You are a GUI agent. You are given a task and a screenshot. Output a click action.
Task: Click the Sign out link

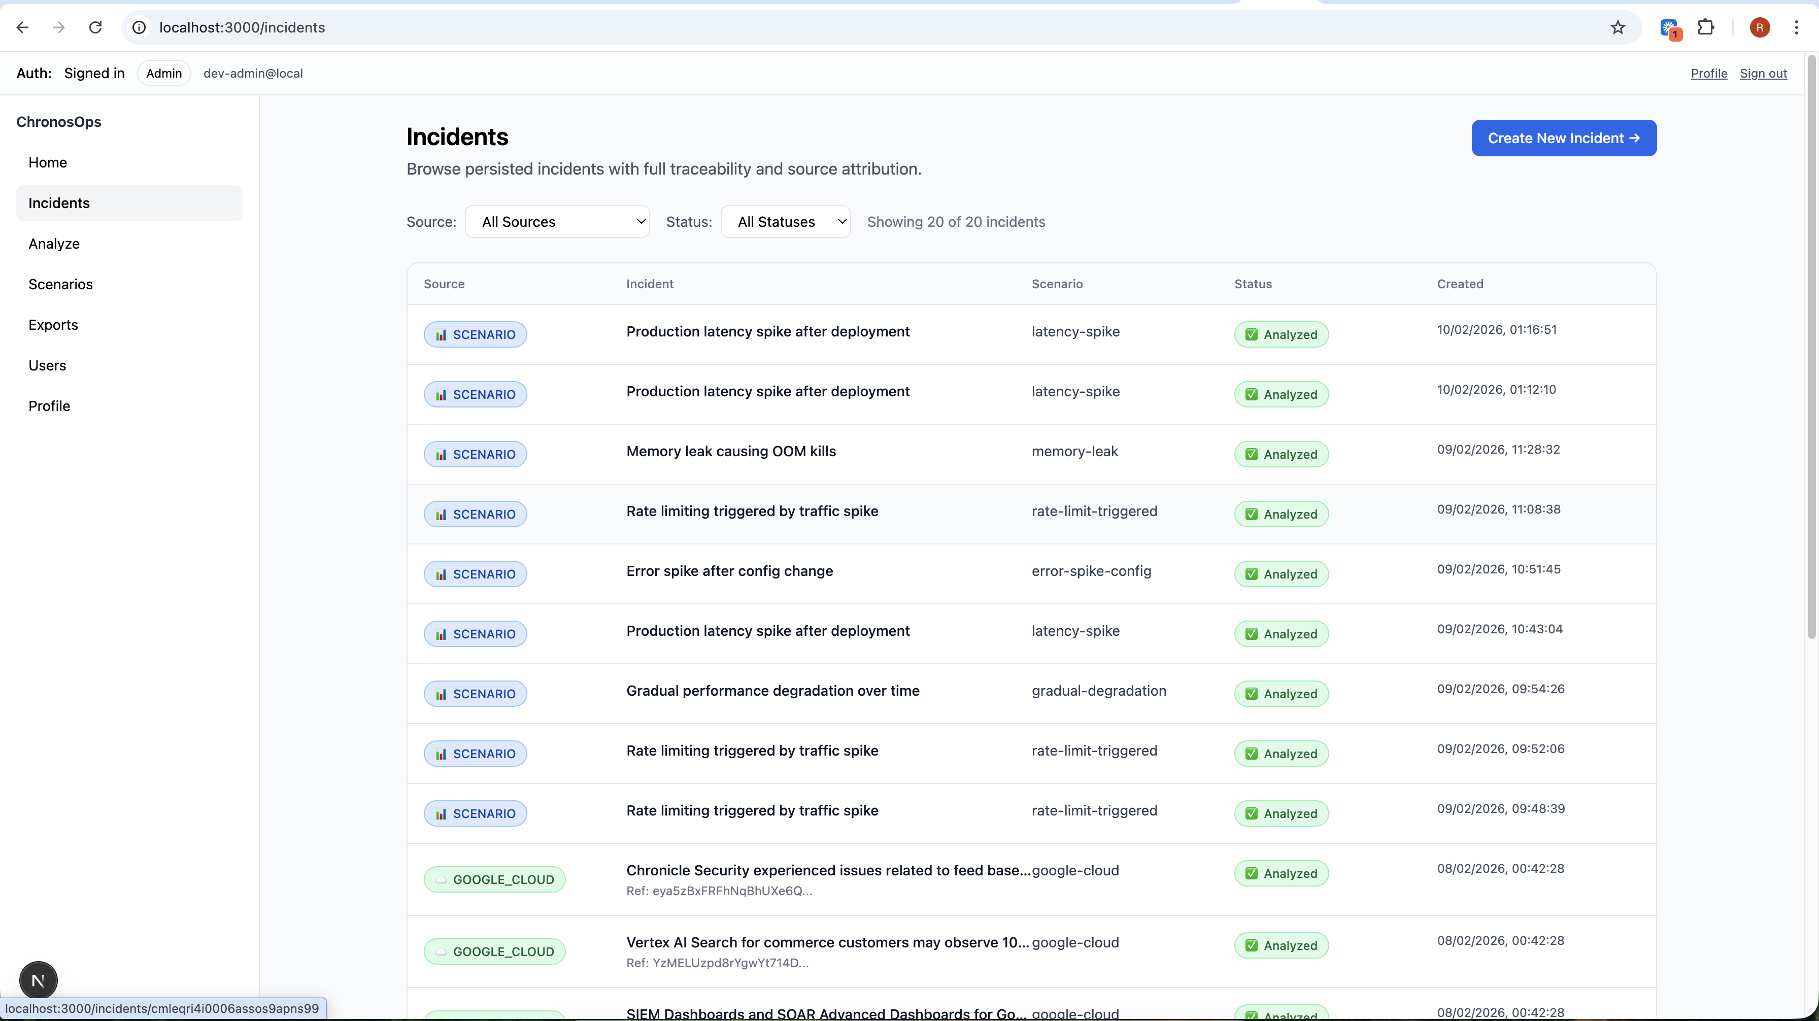tap(1763, 74)
